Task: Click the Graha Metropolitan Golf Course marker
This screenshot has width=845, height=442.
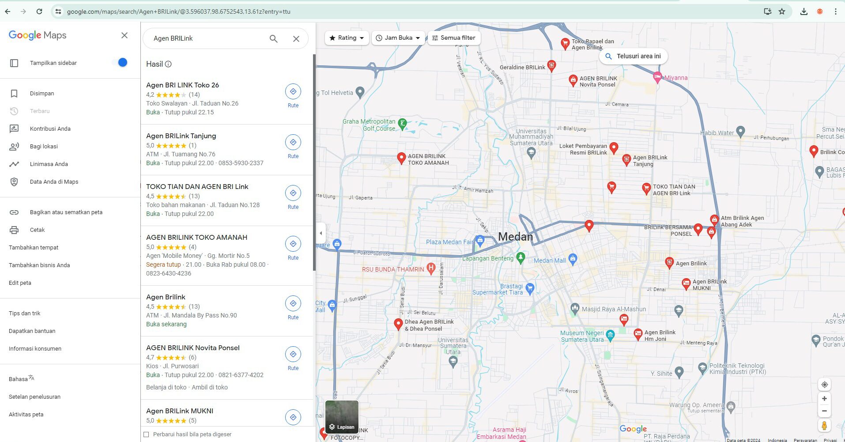Action: [402, 124]
